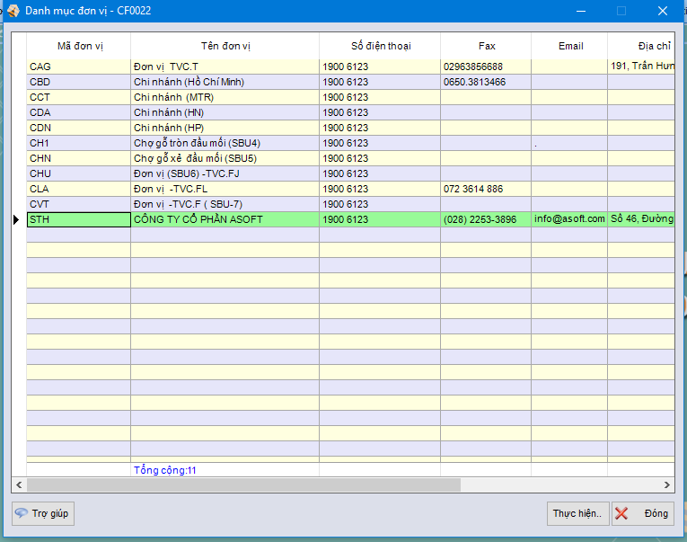Click the Trợ giúp help button
The height and width of the screenshot is (542, 687).
tap(43, 513)
